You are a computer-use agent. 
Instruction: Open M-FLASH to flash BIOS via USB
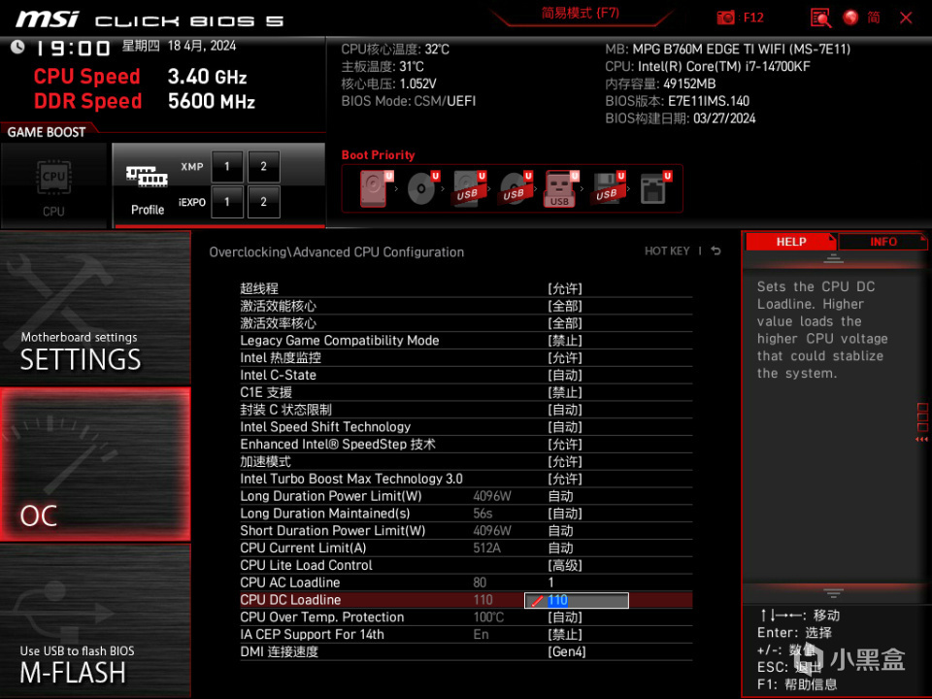pyautogui.click(x=95, y=620)
